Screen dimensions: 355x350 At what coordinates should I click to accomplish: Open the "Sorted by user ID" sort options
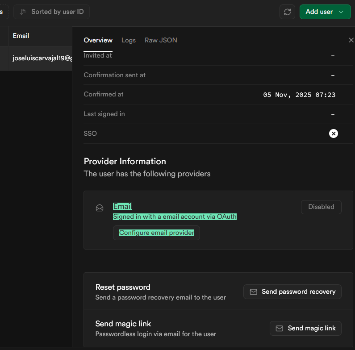coord(52,12)
